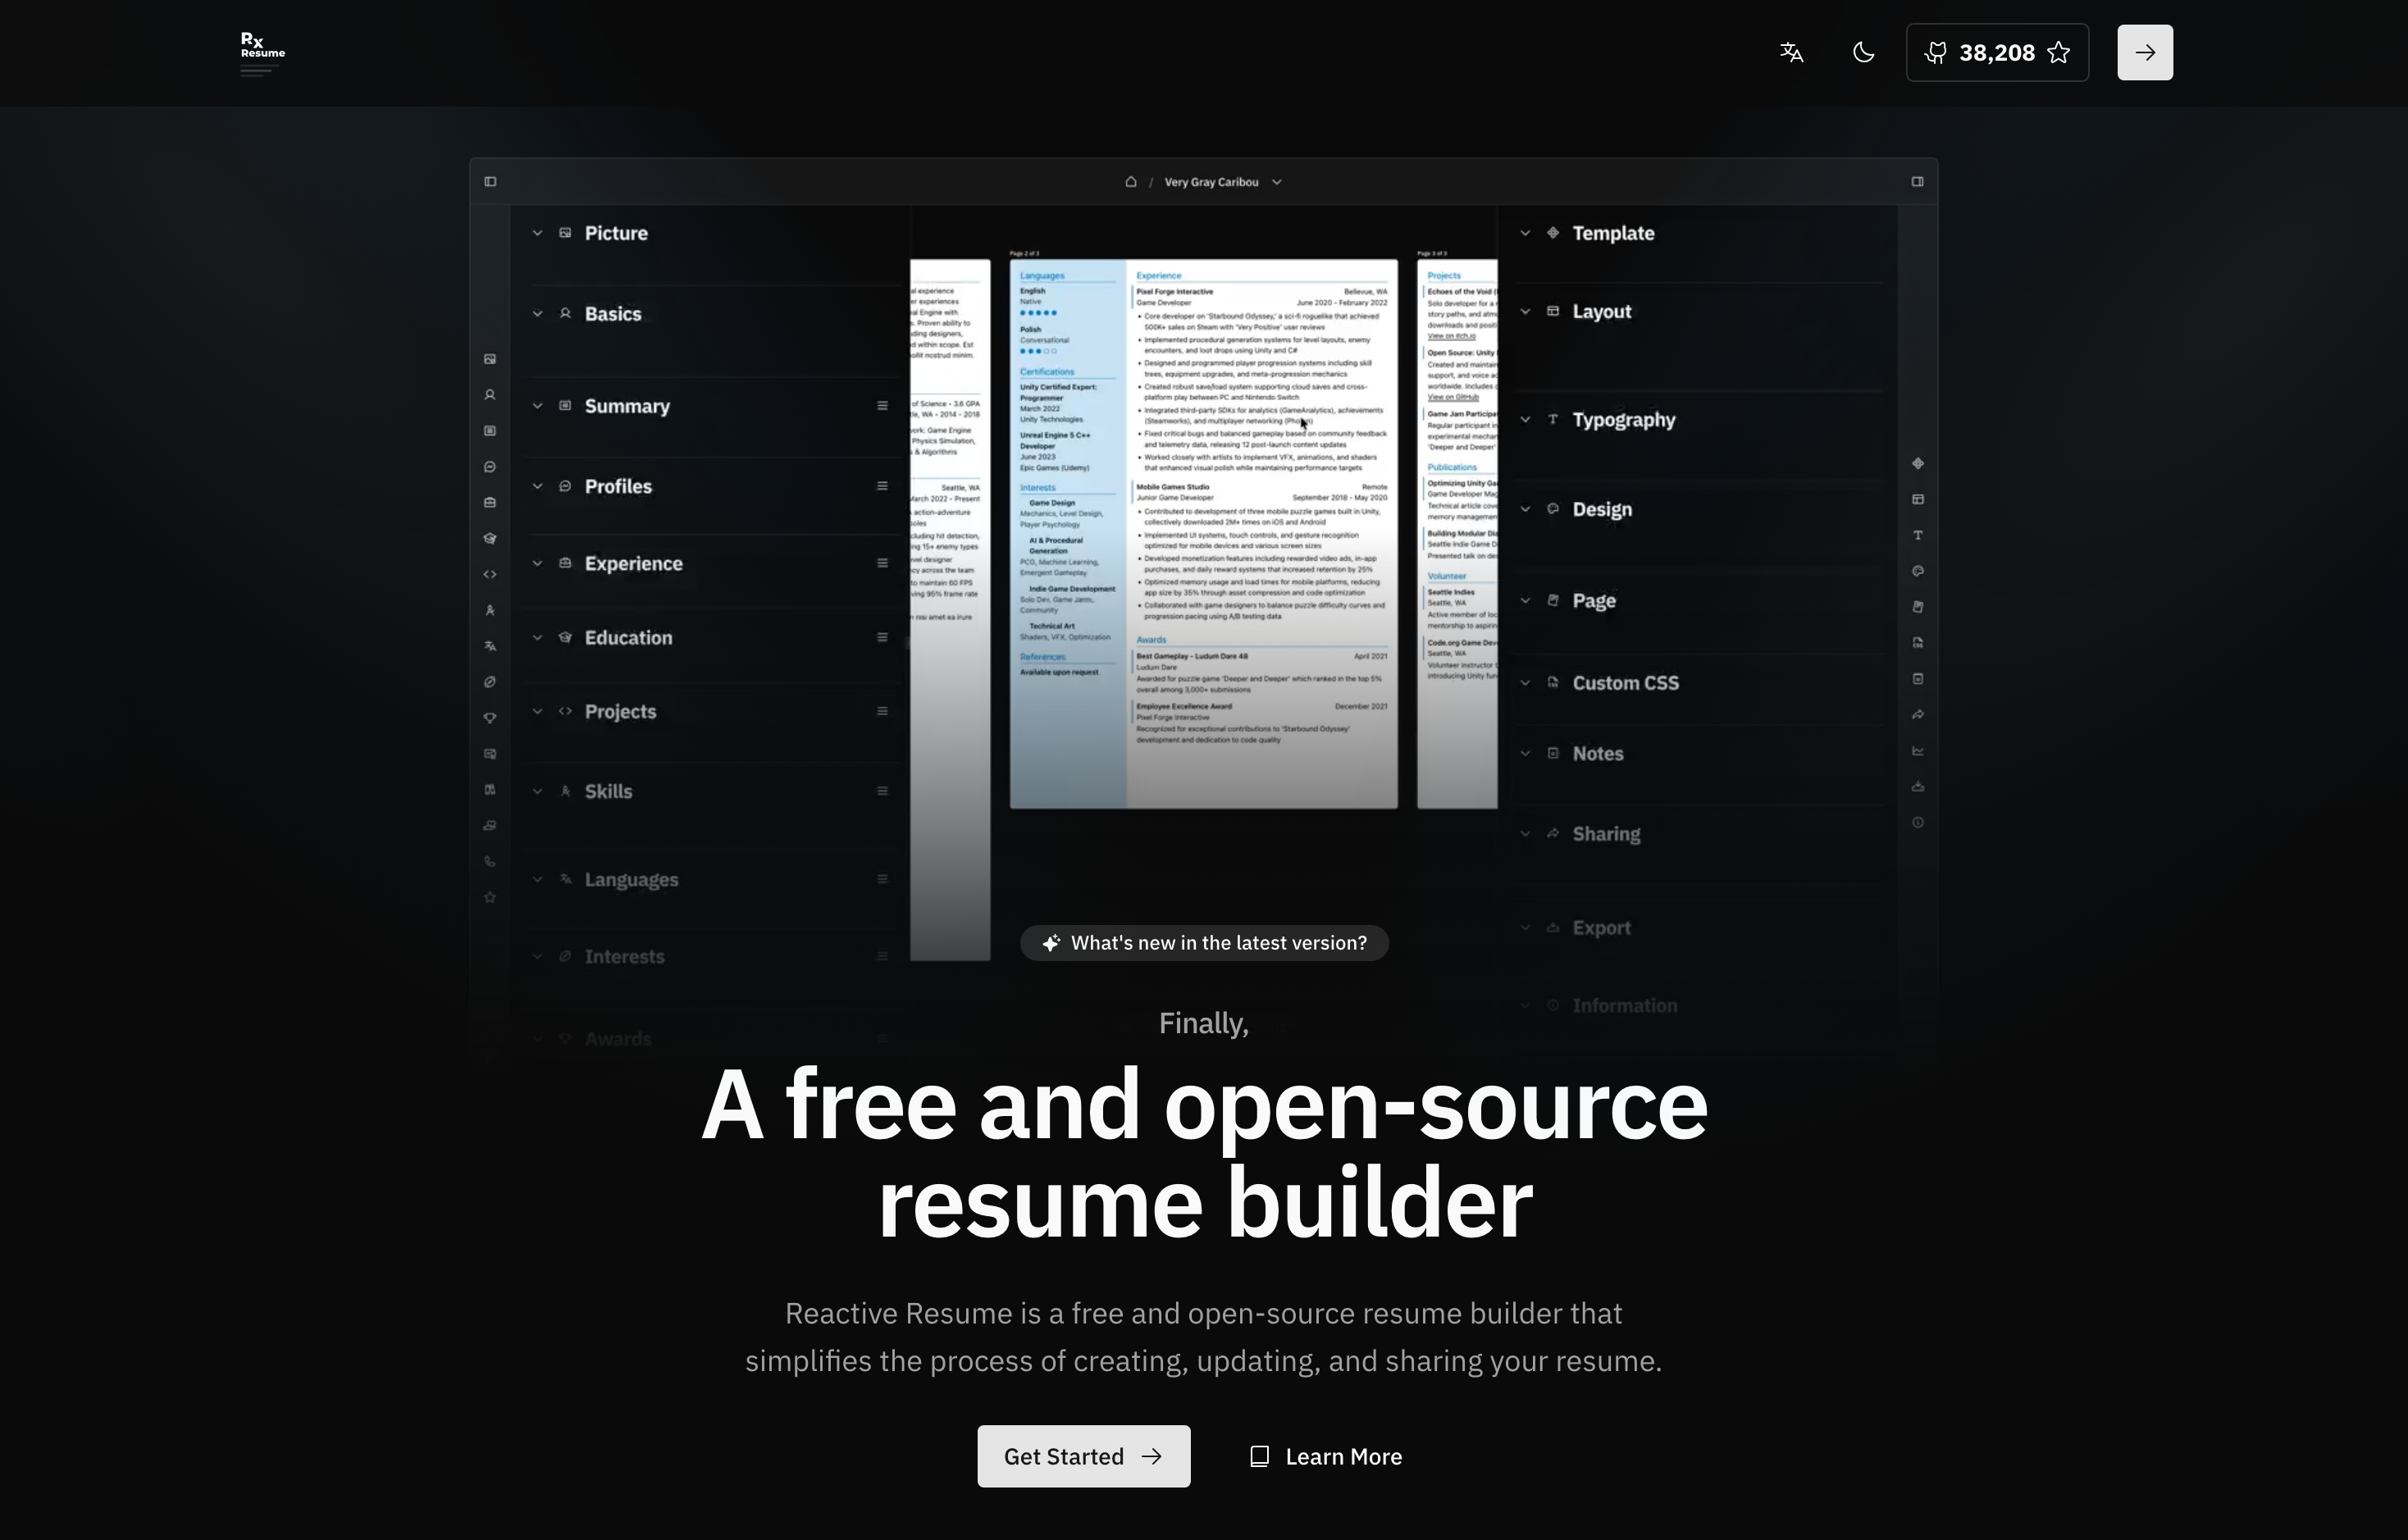Jump to Information via right rail info icon
The height and width of the screenshot is (1540, 2408).
(1918, 823)
